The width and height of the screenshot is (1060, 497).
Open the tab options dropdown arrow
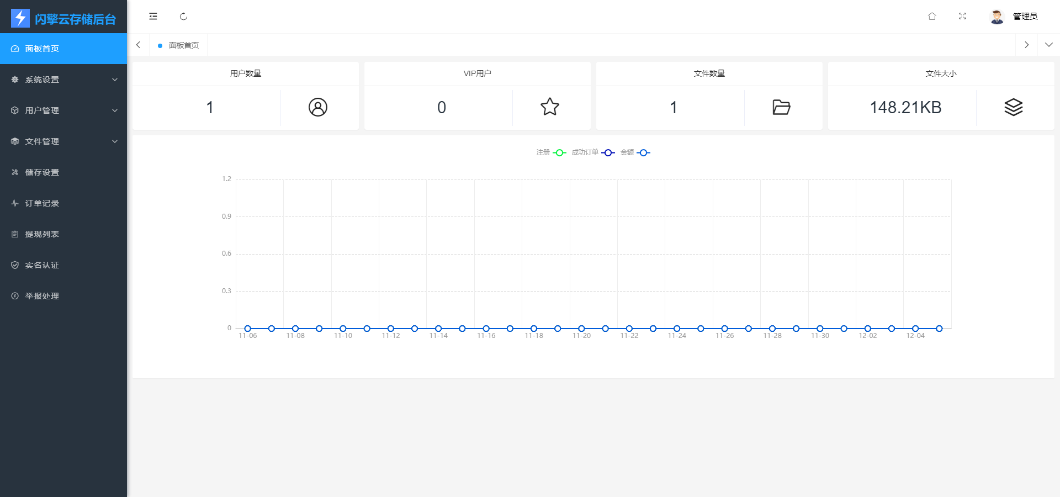(x=1048, y=45)
